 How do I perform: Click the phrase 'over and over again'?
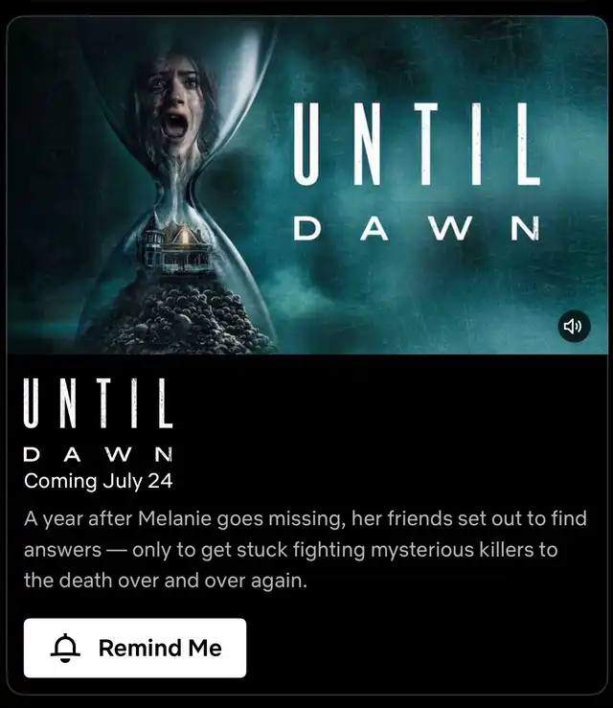pyautogui.click(x=213, y=581)
